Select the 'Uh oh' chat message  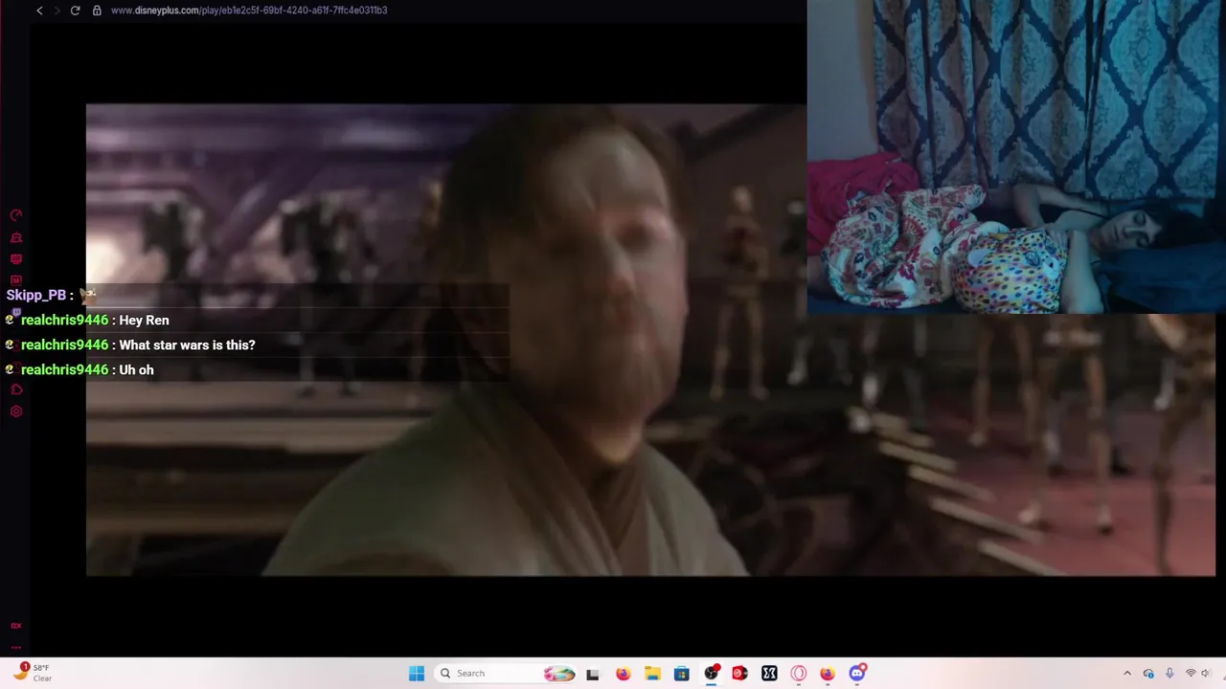pos(136,370)
